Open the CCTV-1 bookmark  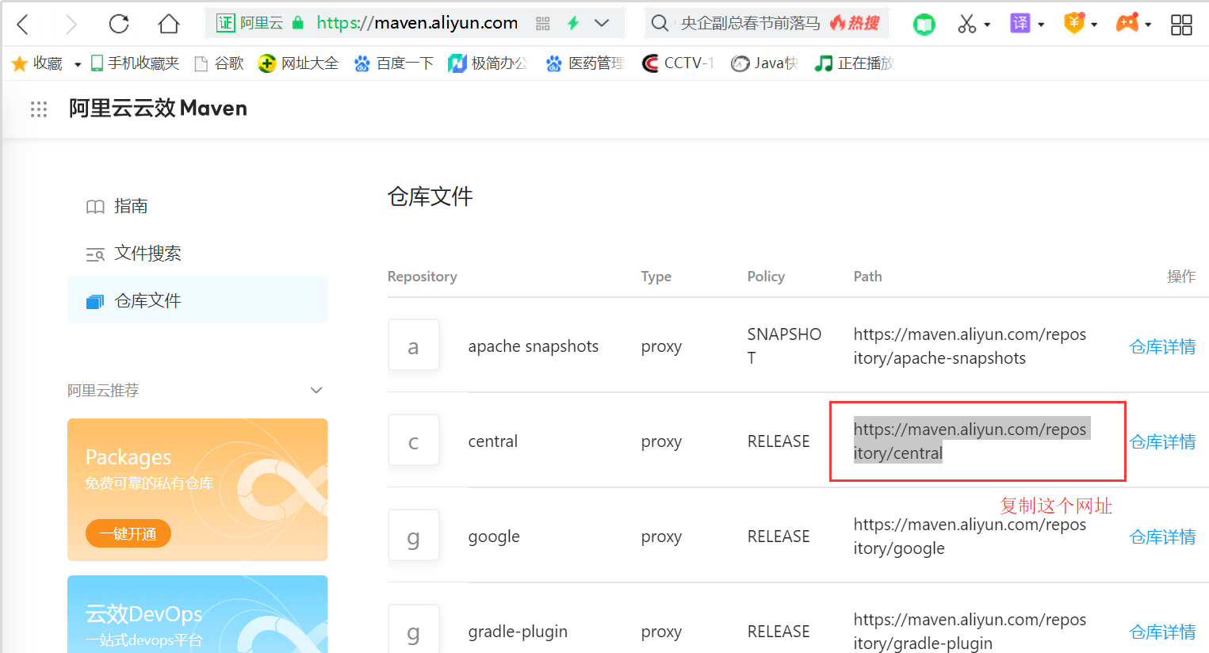pos(678,63)
